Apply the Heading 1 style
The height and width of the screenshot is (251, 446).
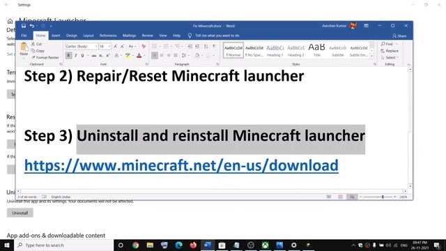[275, 50]
